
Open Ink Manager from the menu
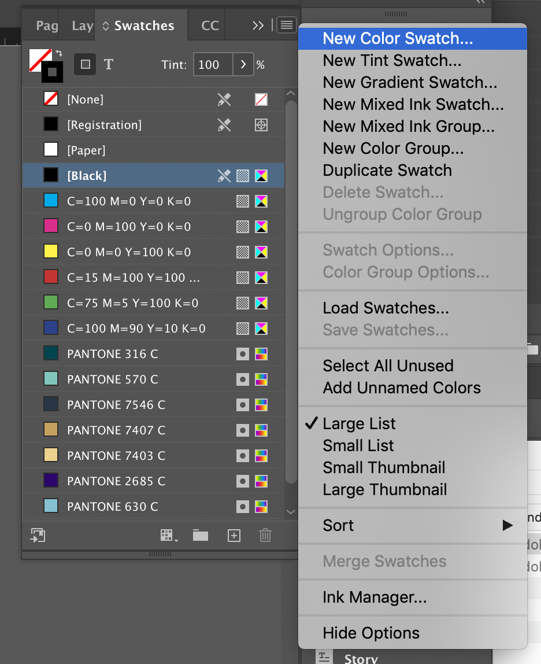pyautogui.click(x=375, y=597)
